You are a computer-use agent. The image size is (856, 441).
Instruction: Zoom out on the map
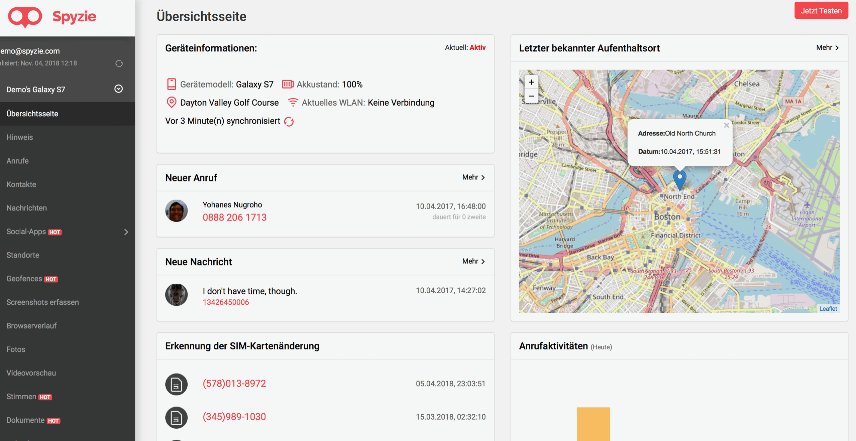click(531, 96)
